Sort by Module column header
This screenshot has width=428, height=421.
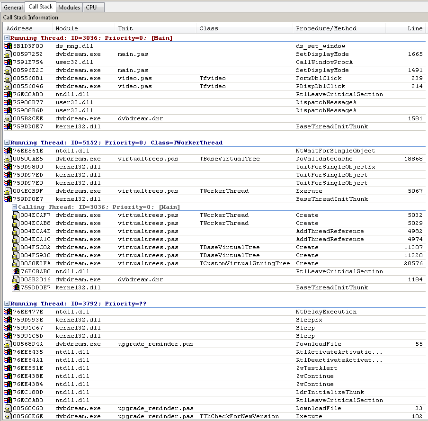[83, 28]
